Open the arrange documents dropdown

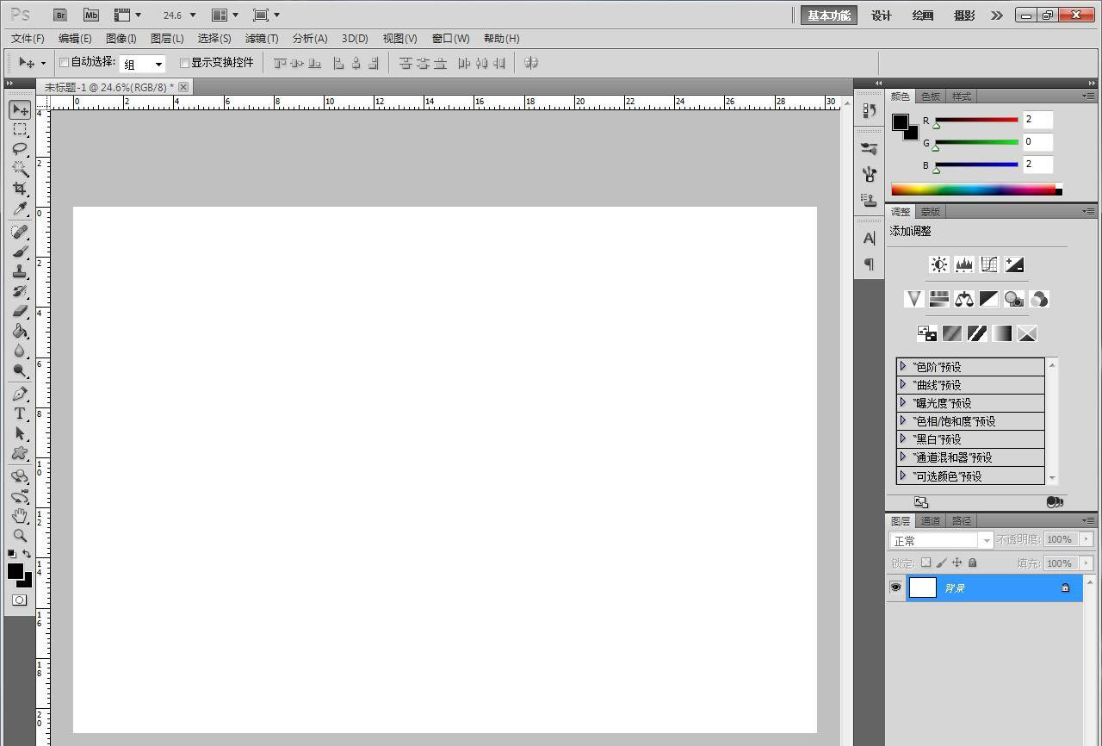(226, 15)
